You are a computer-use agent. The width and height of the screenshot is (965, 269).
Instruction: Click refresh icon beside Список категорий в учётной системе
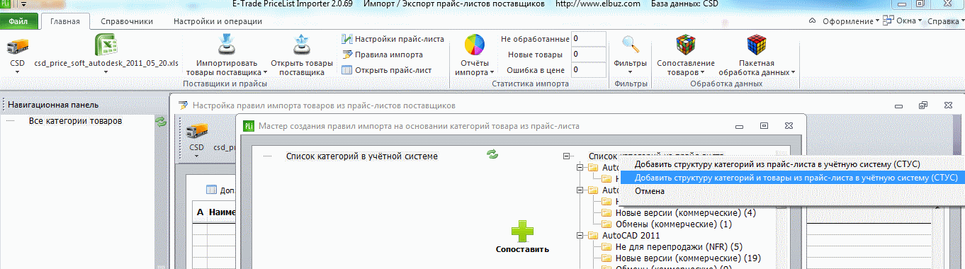tap(492, 154)
